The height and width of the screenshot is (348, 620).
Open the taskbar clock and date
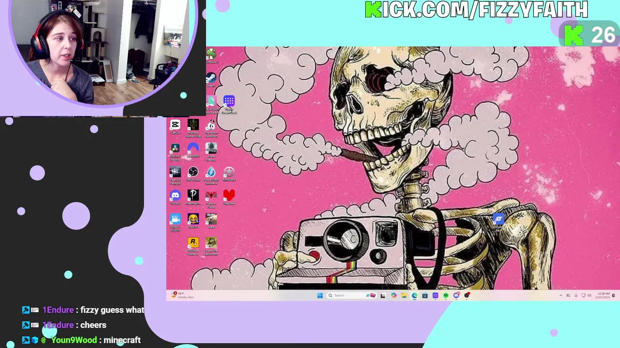[604, 295]
